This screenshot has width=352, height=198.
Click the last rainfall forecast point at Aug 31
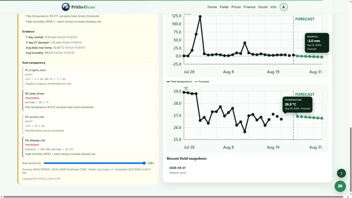[322, 57]
